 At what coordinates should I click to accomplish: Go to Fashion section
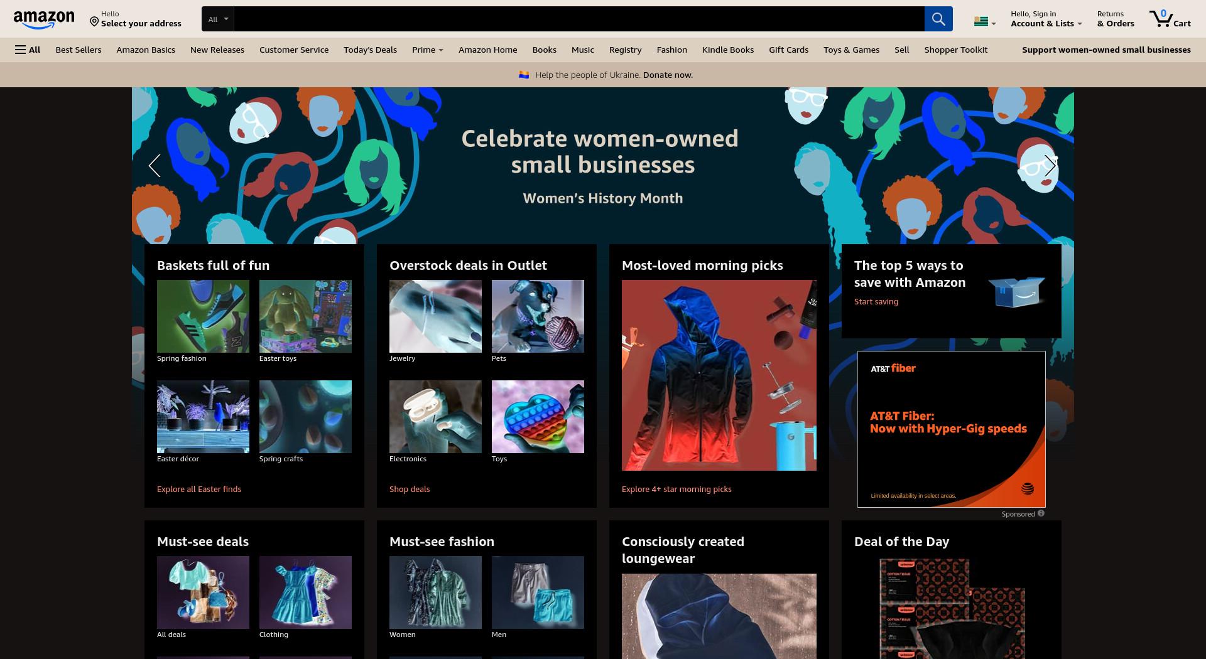pos(672,50)
